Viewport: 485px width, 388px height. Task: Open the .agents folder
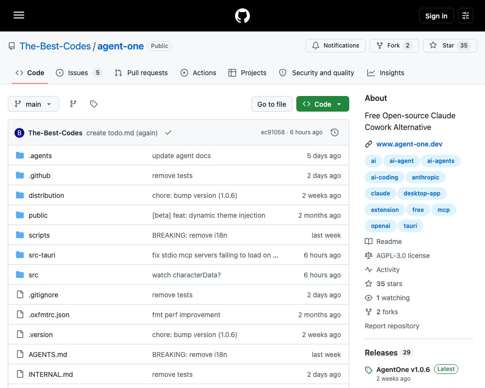point(40,156)
